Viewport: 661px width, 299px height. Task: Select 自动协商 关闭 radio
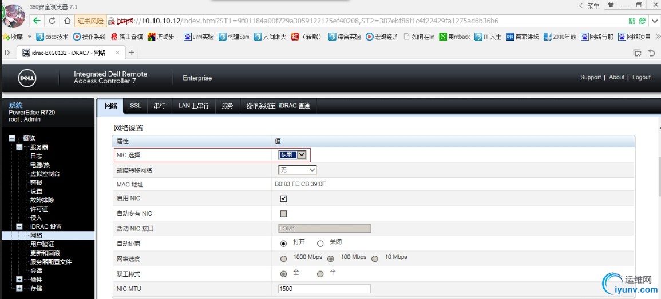point(320,244)
